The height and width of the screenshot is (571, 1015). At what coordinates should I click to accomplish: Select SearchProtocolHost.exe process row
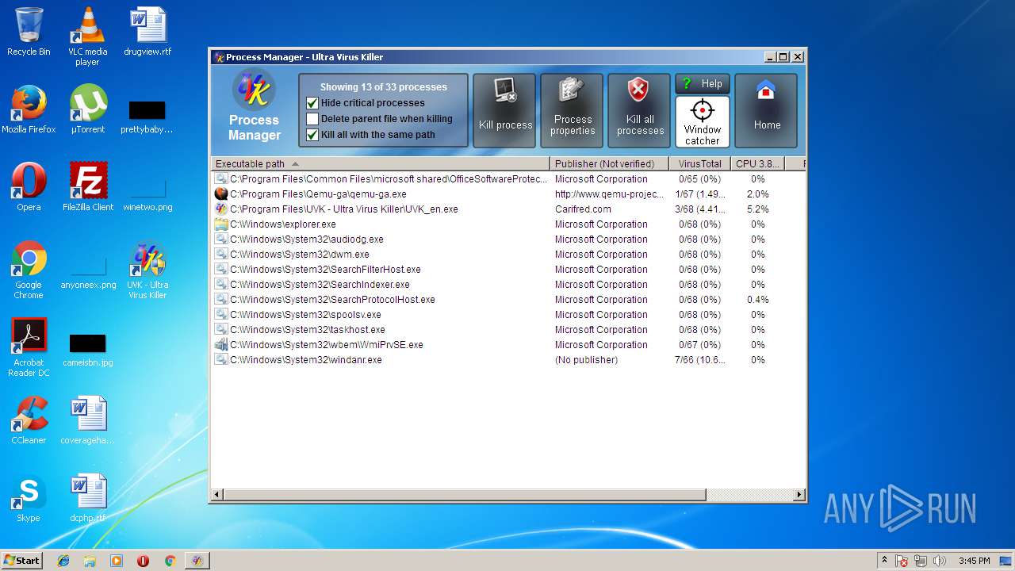click(507, 300)
